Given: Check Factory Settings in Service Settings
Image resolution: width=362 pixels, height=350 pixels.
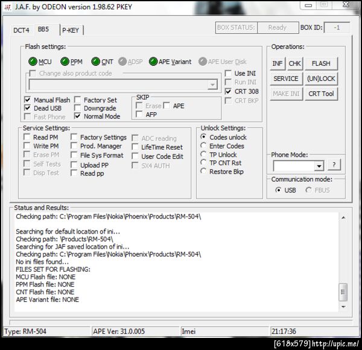Looking at the screenshot, I should 74,137.
